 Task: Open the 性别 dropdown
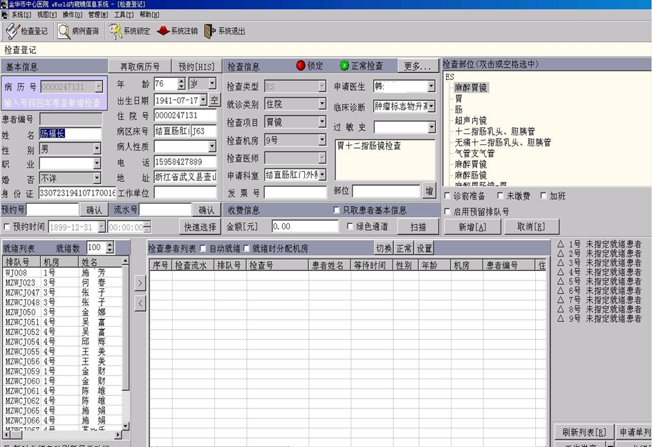tap(97, 149)
